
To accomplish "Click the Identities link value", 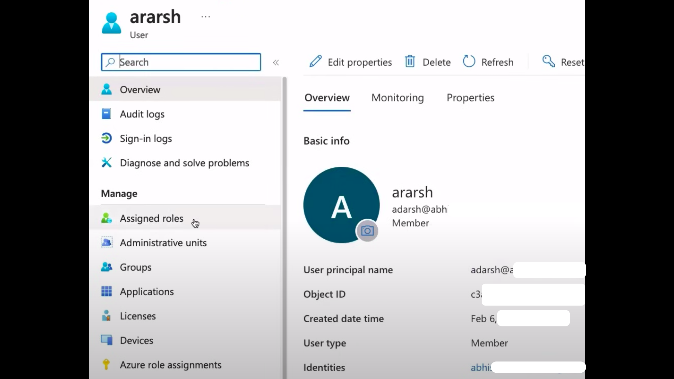I will click(480, 367).
